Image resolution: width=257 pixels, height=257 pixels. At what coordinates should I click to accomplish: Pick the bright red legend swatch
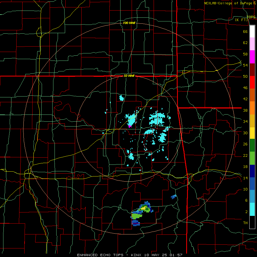coord(252,82)
